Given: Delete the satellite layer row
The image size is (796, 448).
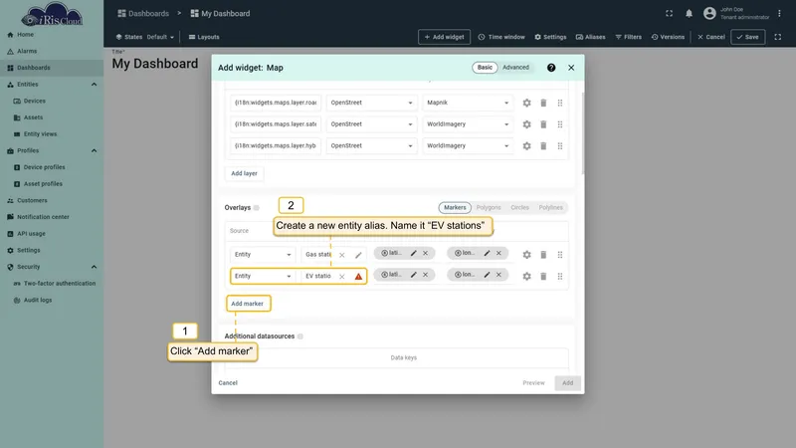Looking at the screenshot, I should 543,124.
